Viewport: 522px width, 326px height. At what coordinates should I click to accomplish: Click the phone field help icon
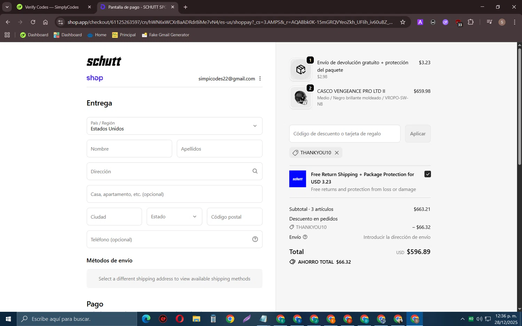pyautogui.click(x=255, y=239)
